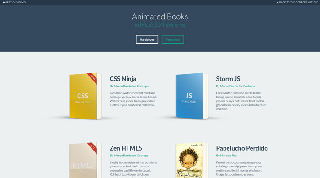Click the Zen HTML5 title
Screen dimensions: 320x178
click(126, 148)
